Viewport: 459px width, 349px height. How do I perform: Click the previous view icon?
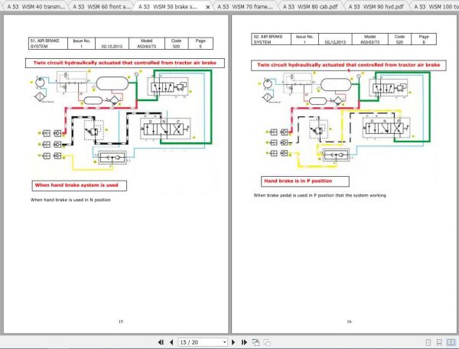click(256, 342)
